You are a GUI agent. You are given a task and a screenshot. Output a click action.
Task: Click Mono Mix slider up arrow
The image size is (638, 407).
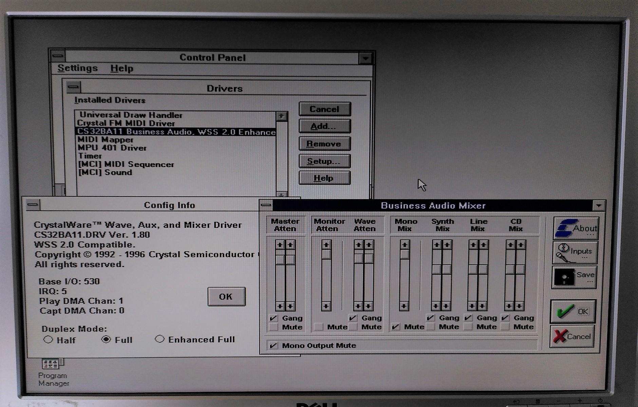pos(405,245)
